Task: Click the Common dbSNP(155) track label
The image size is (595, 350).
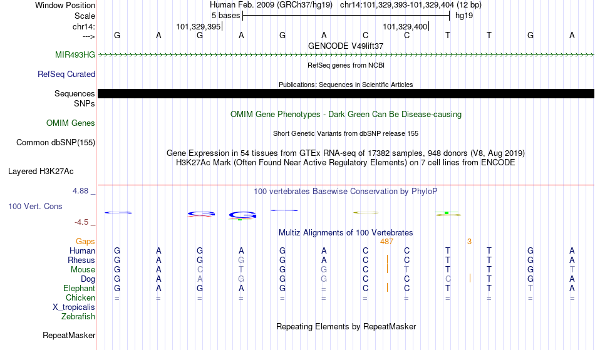Action: click(55, 142)
